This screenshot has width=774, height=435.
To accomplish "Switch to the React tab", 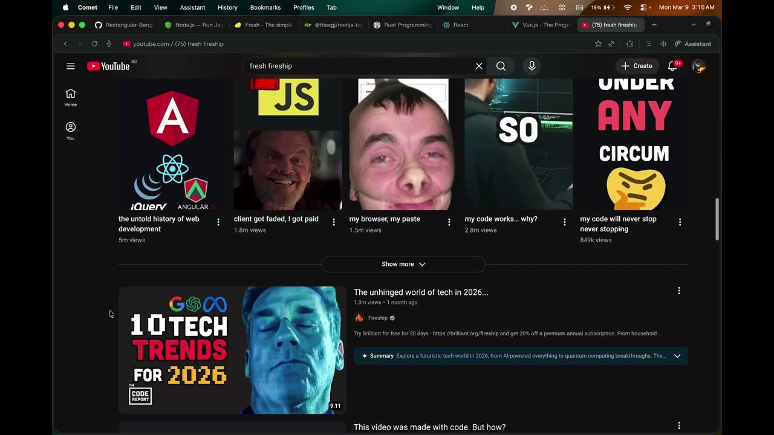I will click(x=472, y=25).
